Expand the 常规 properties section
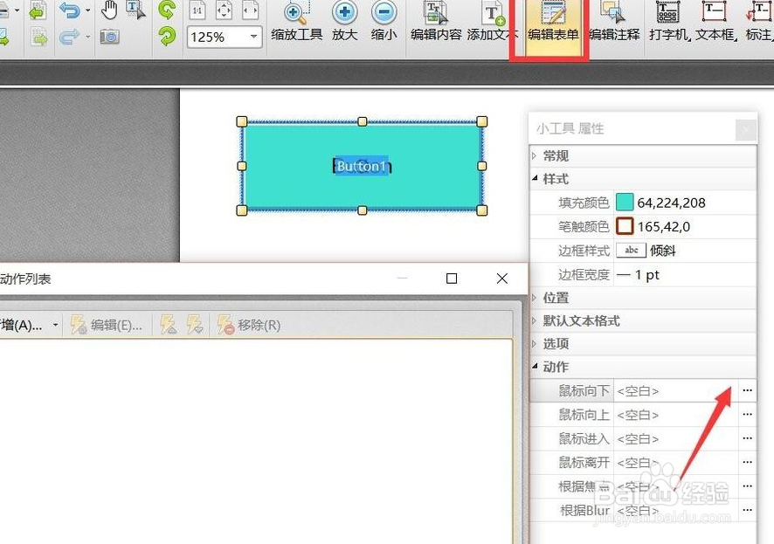 pos(555,155)
